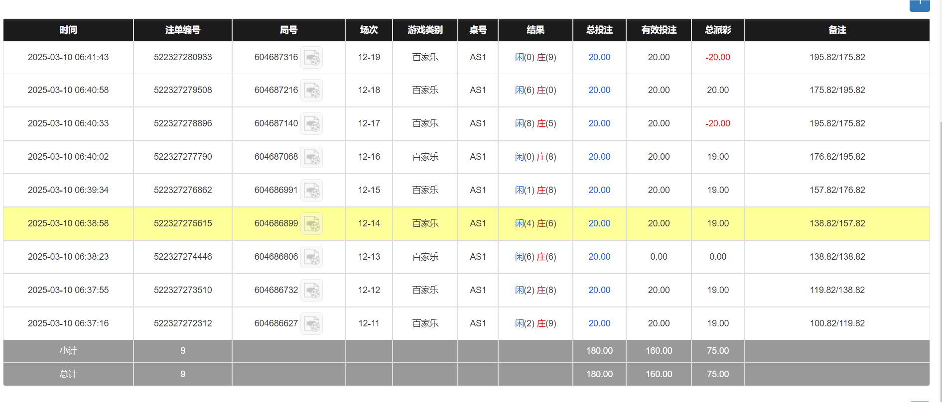
Task: Click blue 20.00 total bet for session 12-17
Action: tap(599, 123)
